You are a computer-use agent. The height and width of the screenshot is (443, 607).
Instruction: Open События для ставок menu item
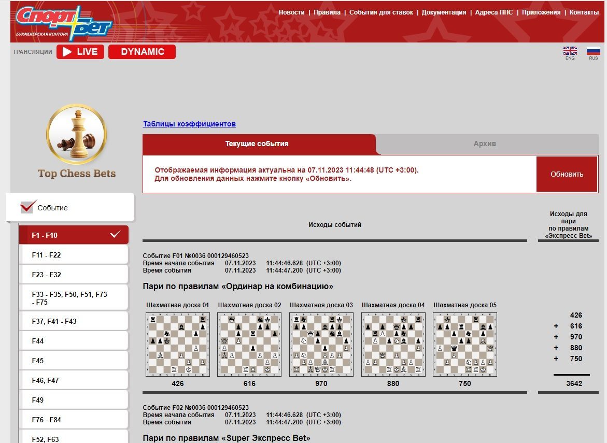382,12
